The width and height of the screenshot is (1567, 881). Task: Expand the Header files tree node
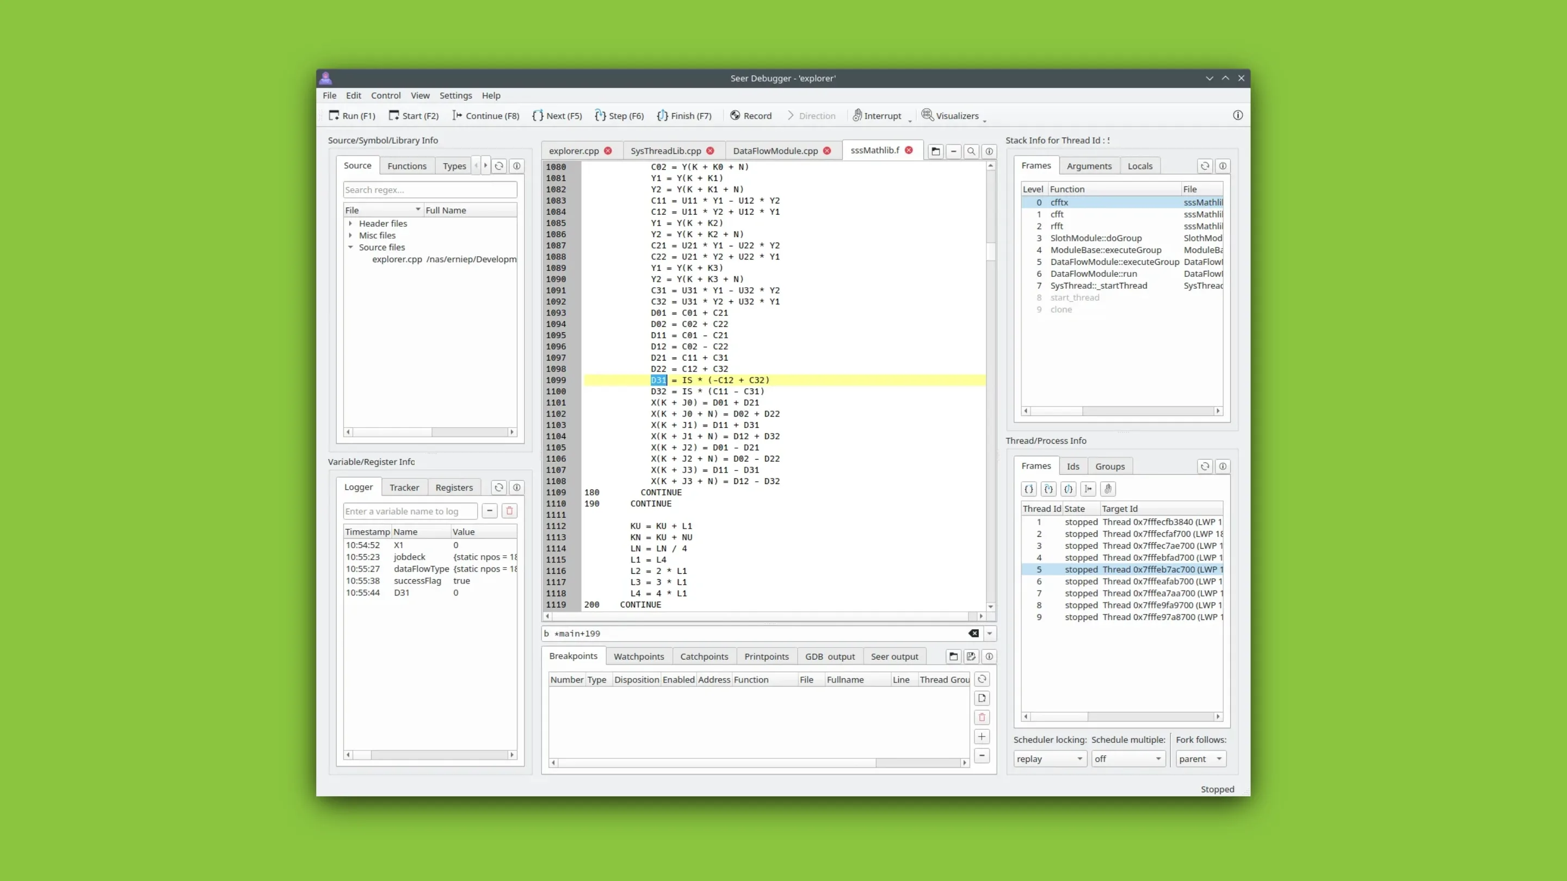coord(350,224)
